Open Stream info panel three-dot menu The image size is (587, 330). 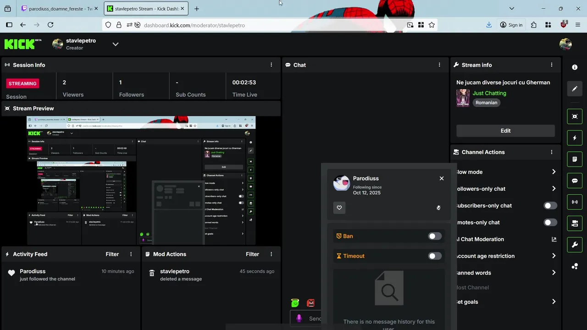552,65
